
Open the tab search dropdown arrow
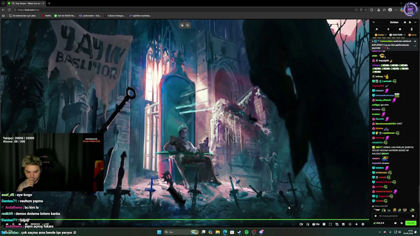3,3
